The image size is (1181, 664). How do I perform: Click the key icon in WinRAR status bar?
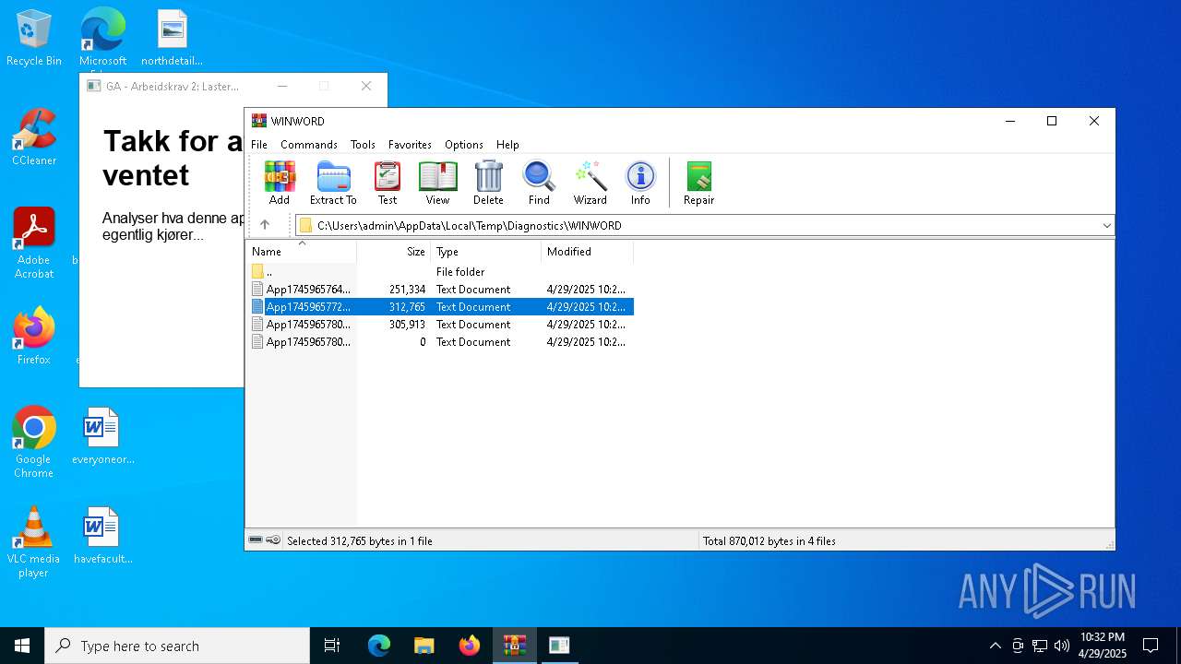[274, 540]
